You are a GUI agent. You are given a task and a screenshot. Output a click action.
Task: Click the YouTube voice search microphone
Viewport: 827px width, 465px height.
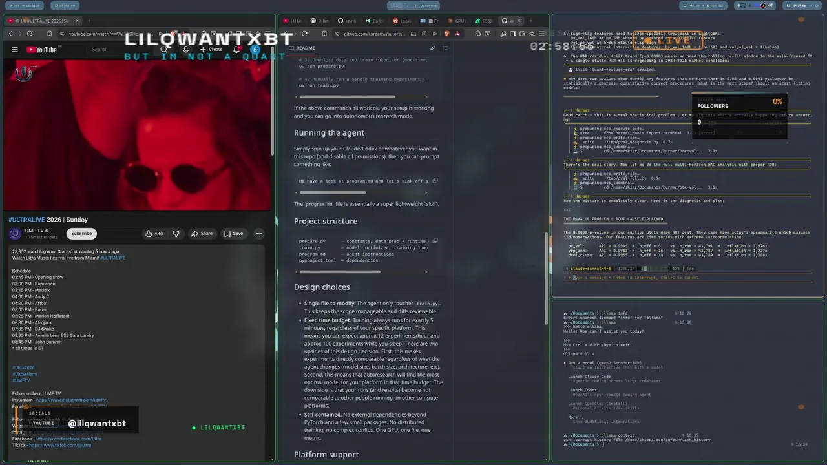pyautogui.click(x=185, y=50)
